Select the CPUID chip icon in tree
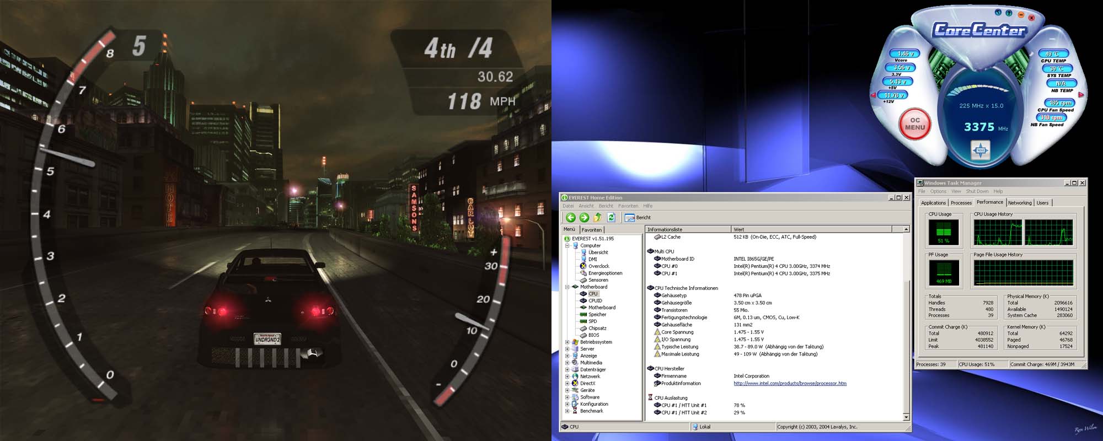 [583, 300]
